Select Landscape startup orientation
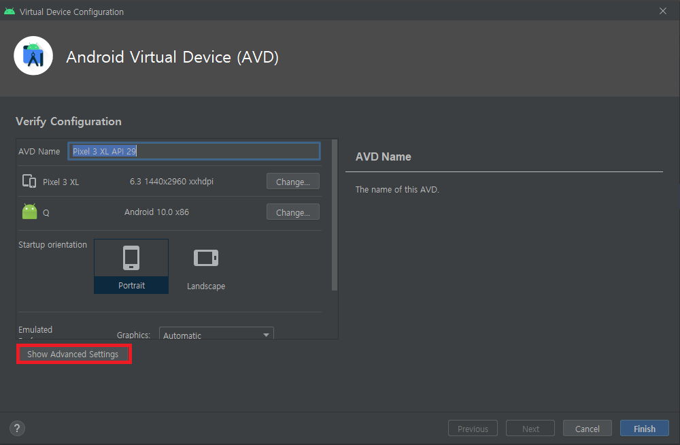 coord(206,266)
